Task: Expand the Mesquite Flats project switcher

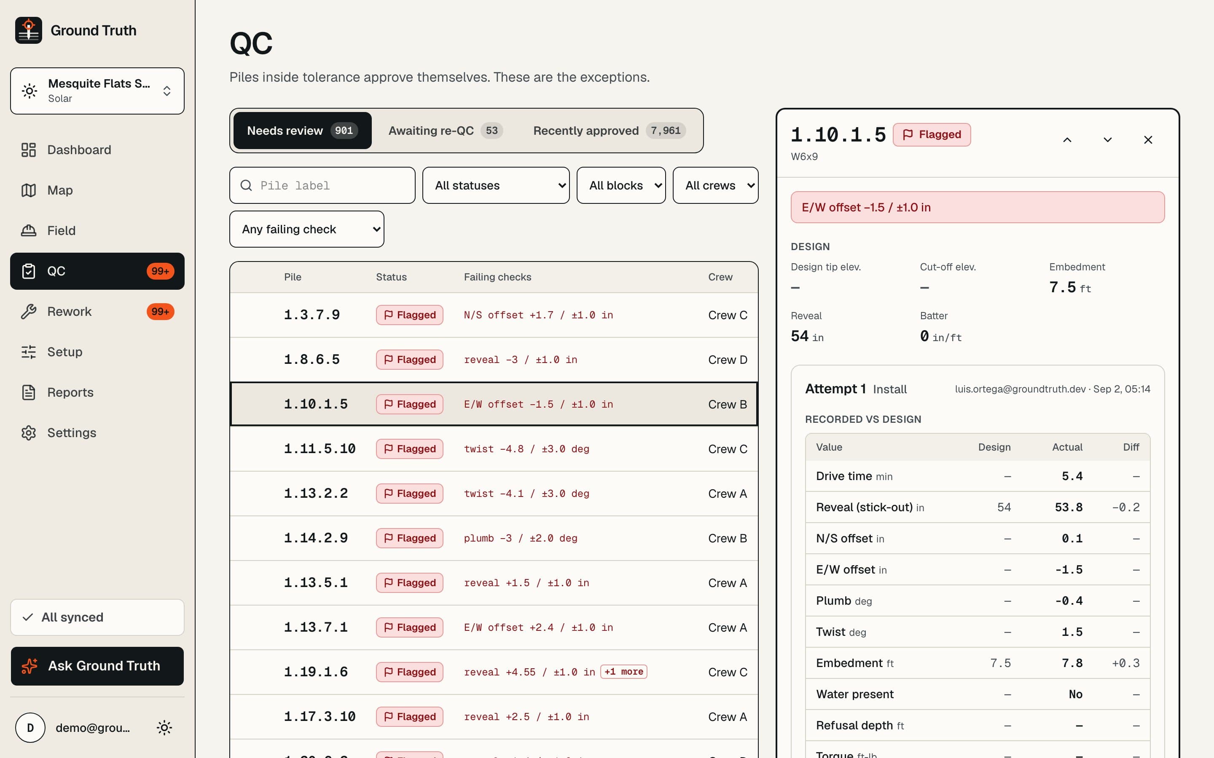Action: tap(97, 91)
